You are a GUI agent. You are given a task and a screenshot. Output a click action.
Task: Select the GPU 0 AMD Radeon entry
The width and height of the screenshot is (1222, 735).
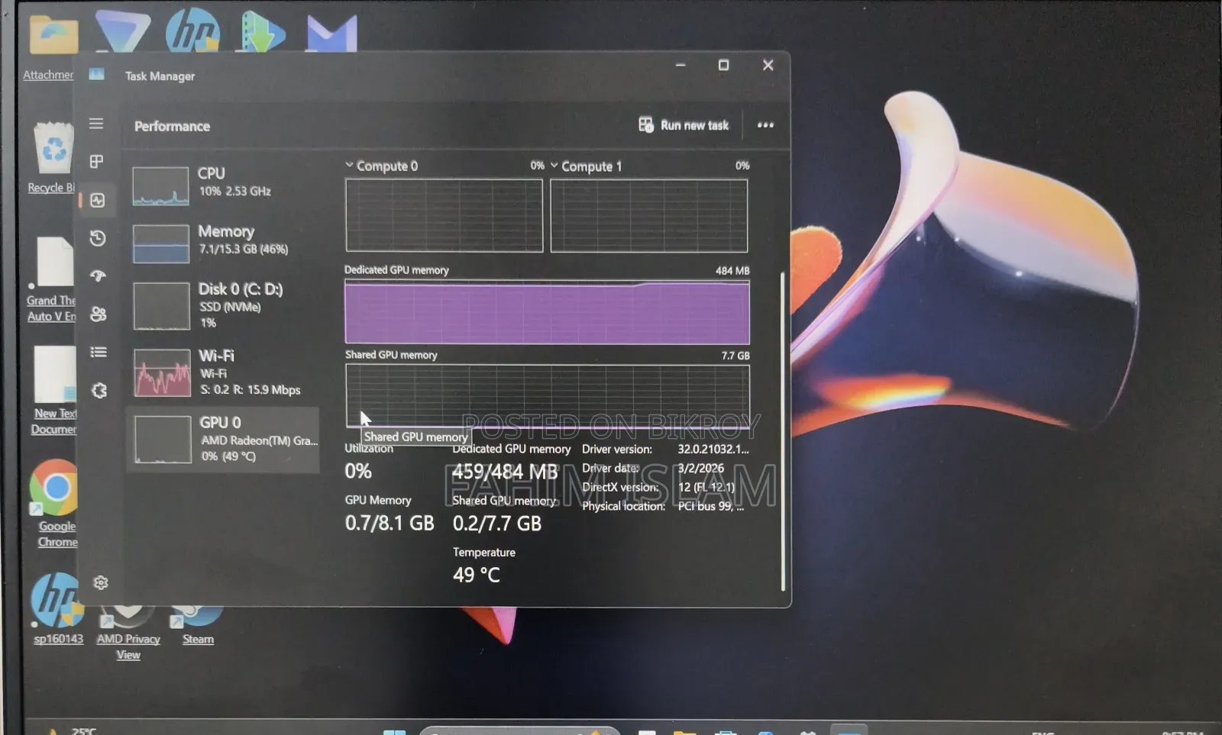223,440
